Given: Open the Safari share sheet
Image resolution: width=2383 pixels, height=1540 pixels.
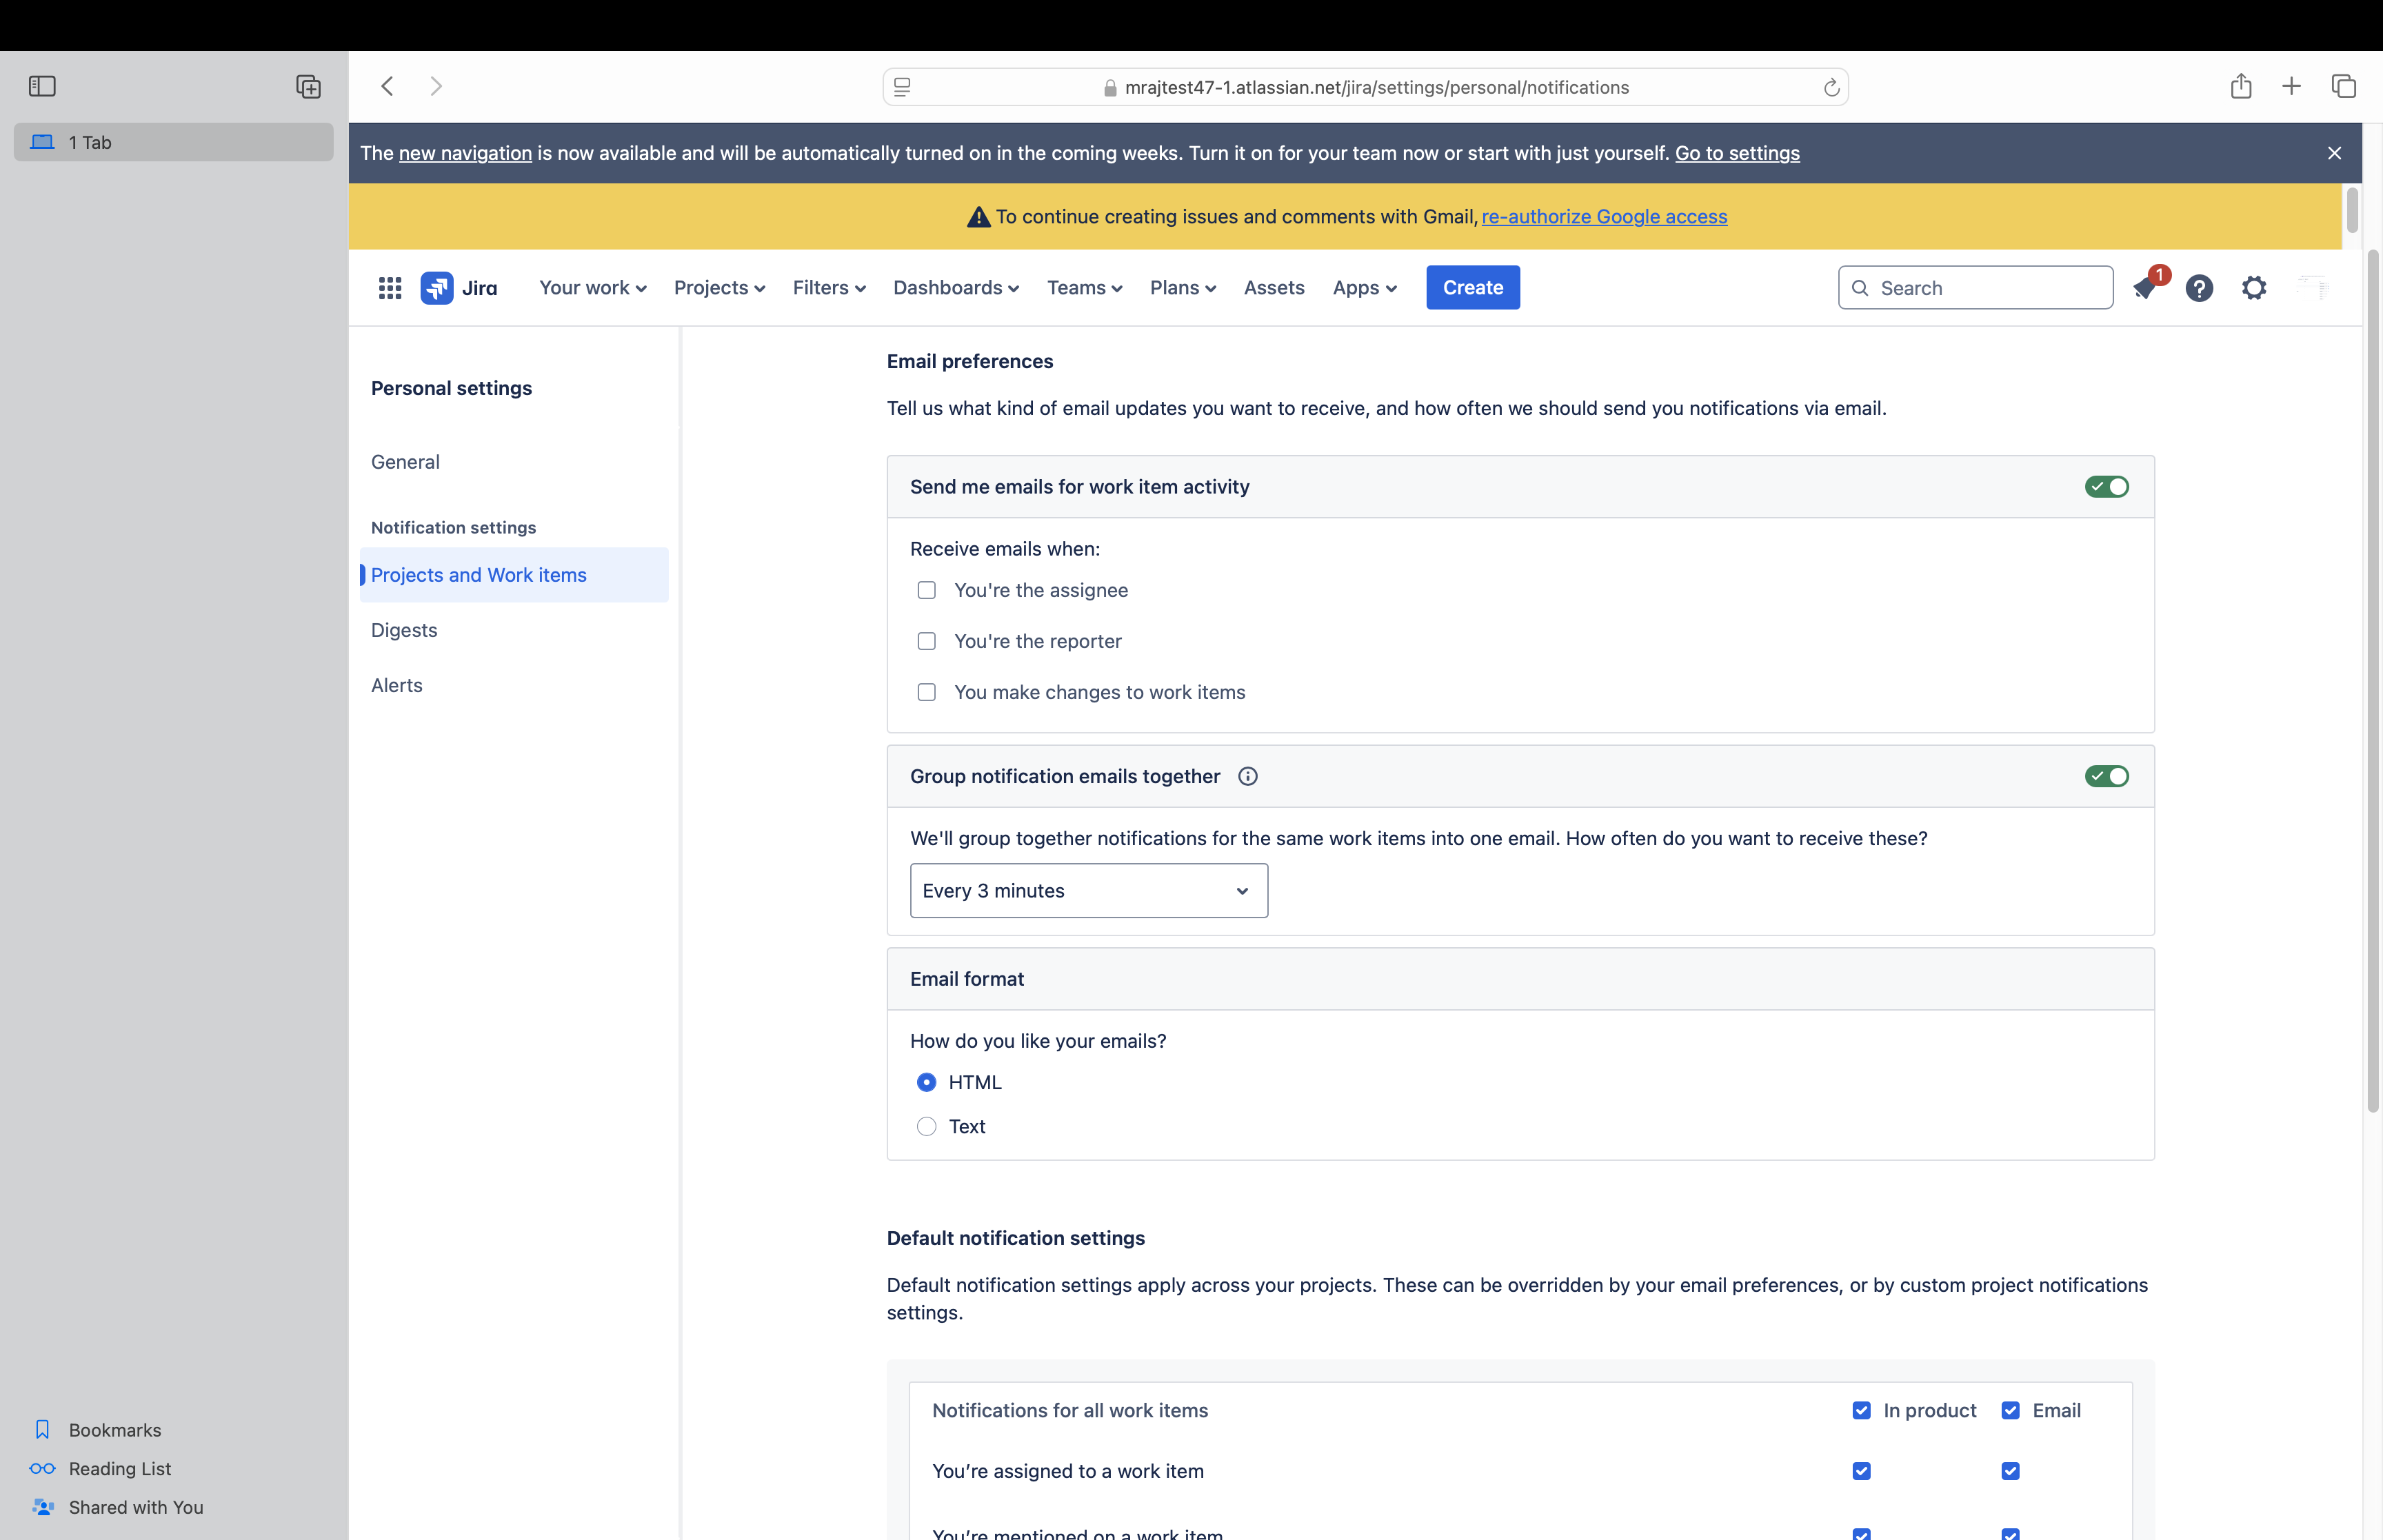Looking at the screenshot, I should tap(2240, 86).
